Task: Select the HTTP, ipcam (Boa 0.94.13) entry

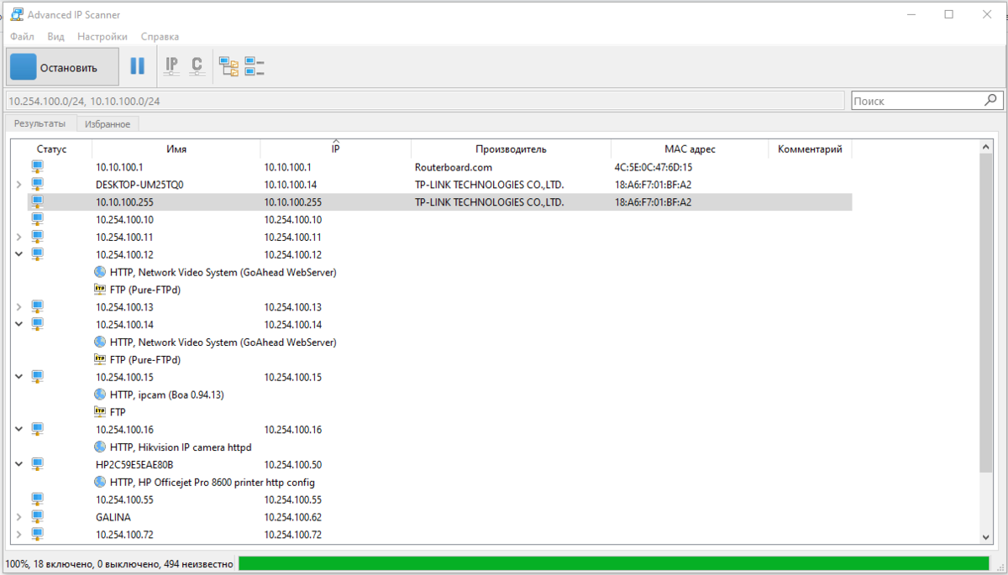Action: pyautogui.click(x=167, y=395)
